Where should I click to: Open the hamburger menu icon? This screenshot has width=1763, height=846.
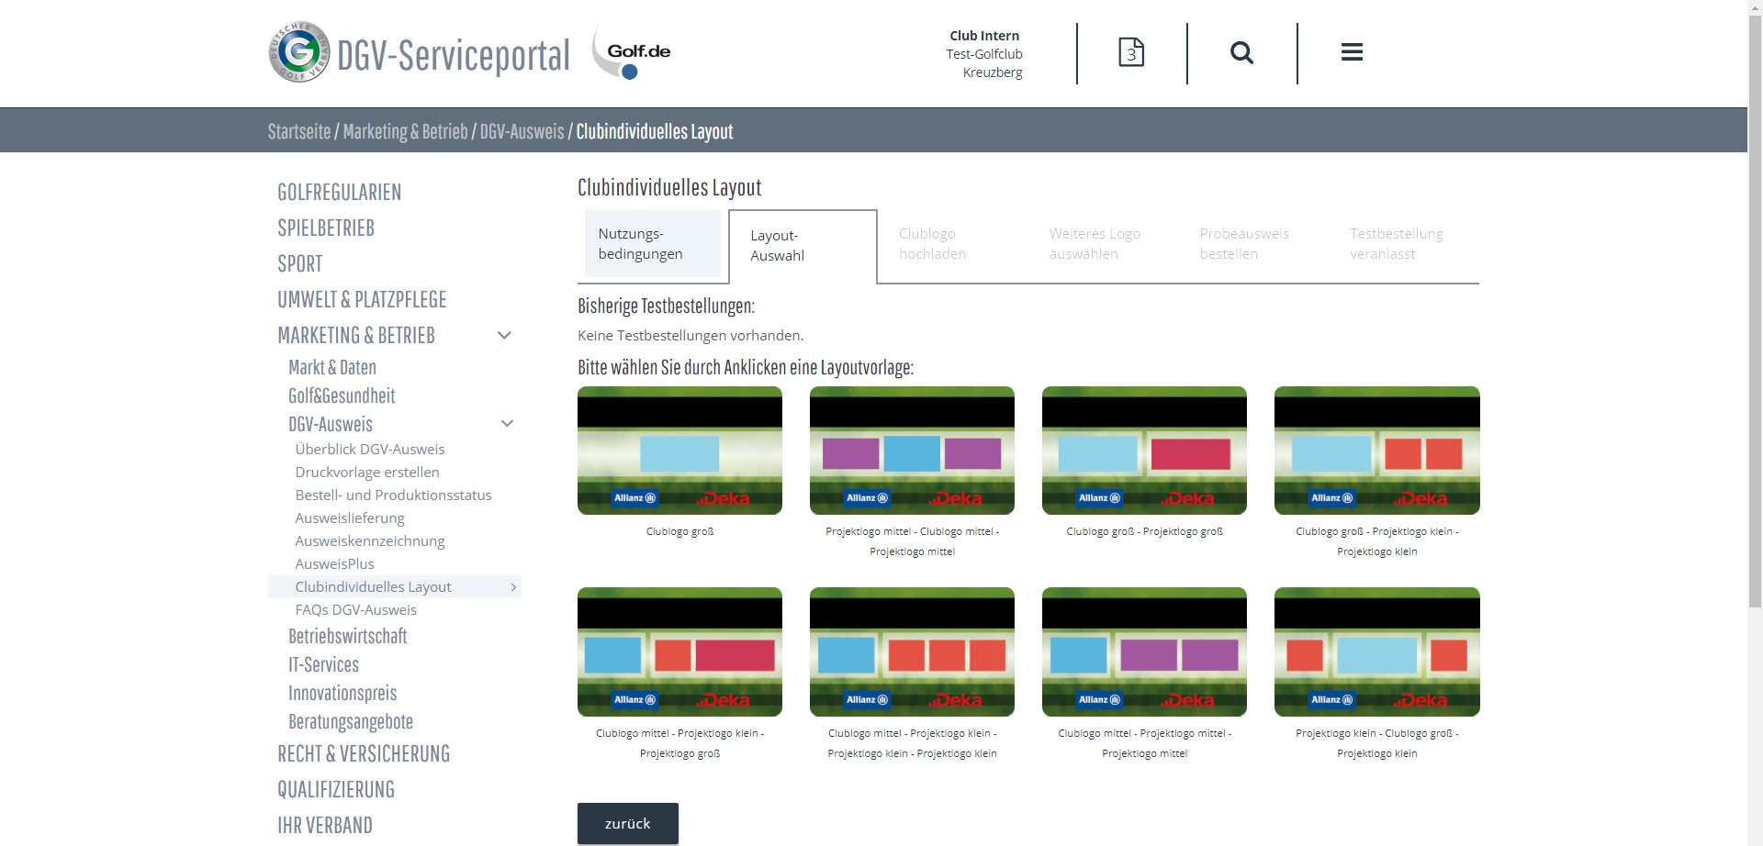[1351, 52]
